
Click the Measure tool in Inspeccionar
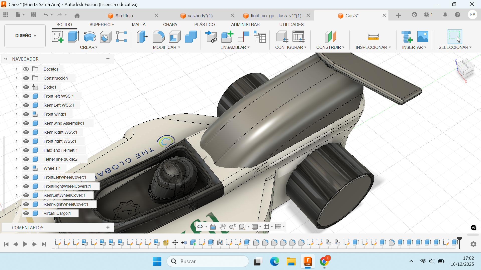click(x=373, y=37)
